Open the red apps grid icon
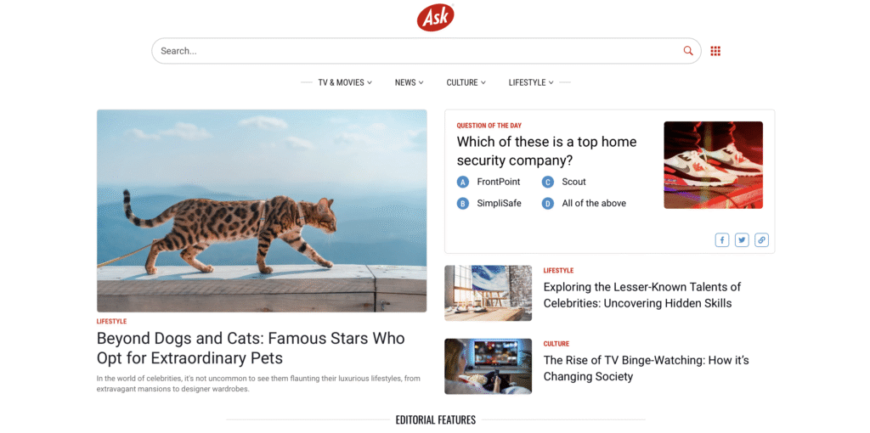 click(x=715, y=51)
